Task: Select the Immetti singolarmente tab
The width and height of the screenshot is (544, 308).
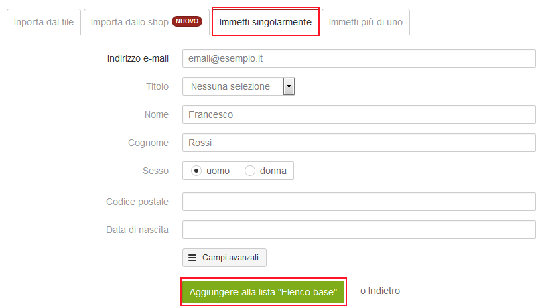Action: (x=265, y=22)
